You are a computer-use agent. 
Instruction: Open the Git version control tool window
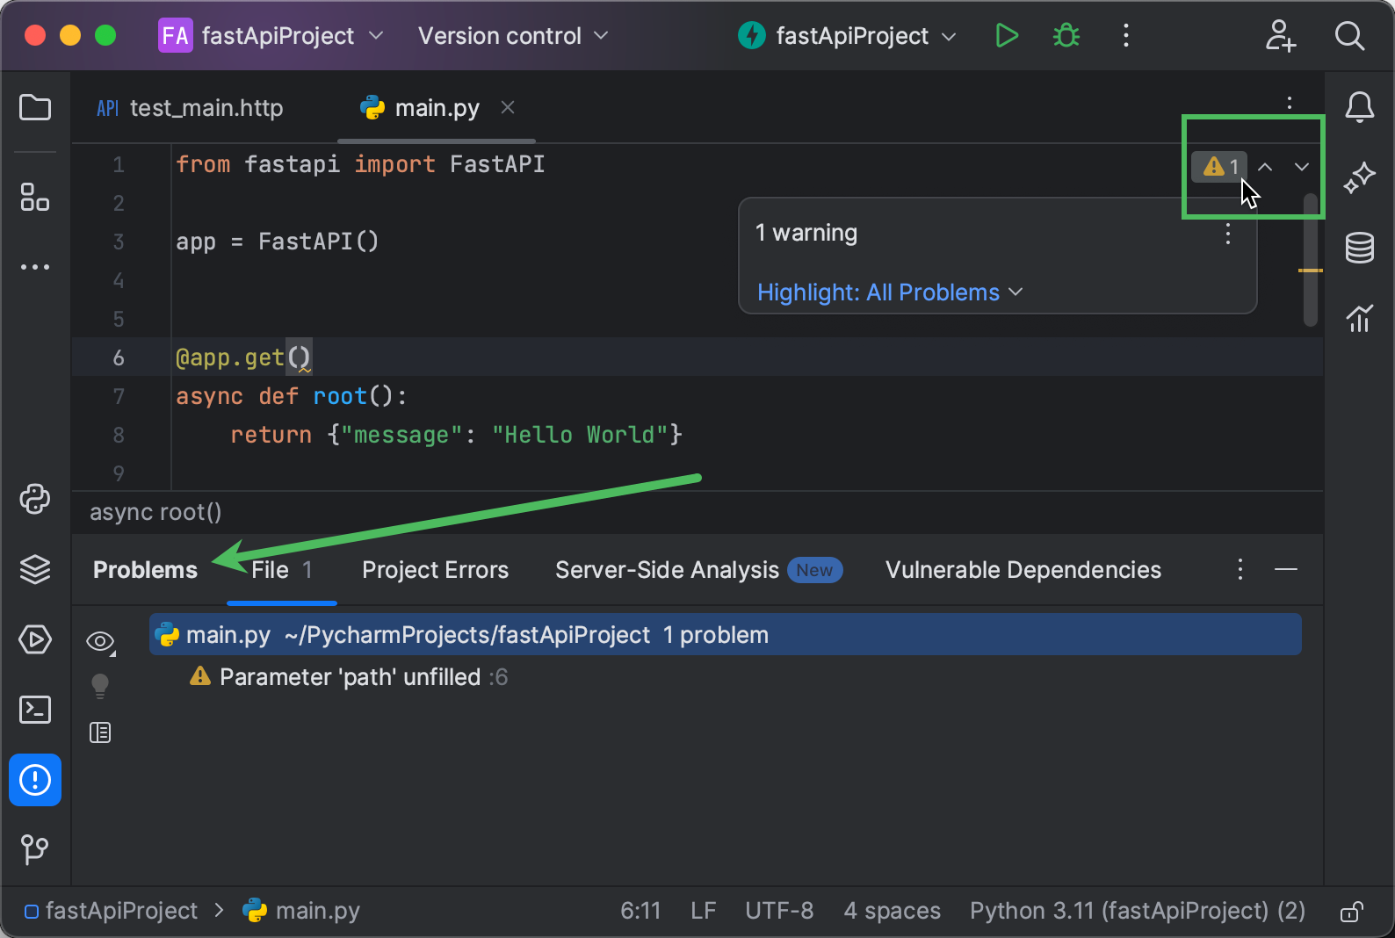(35, 848)
